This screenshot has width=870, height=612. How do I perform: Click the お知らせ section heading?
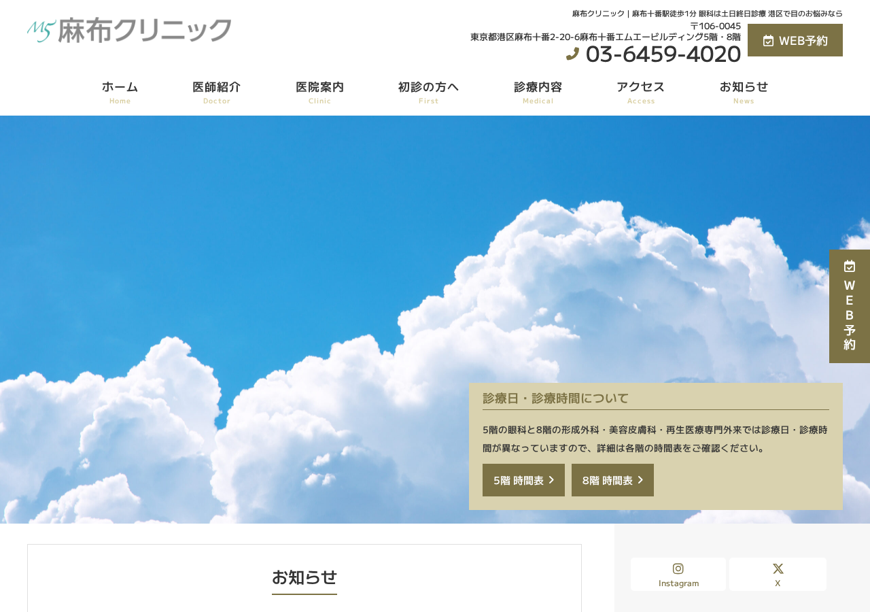point(304,577)
